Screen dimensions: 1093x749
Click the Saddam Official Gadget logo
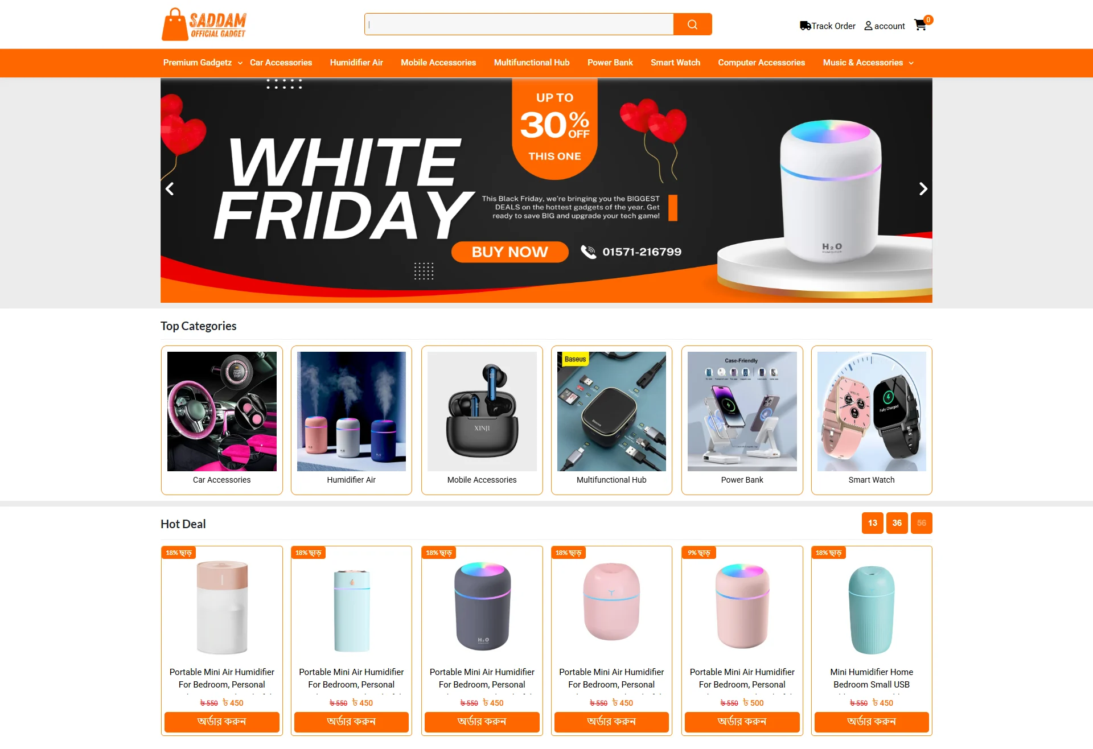coord(204,24)
